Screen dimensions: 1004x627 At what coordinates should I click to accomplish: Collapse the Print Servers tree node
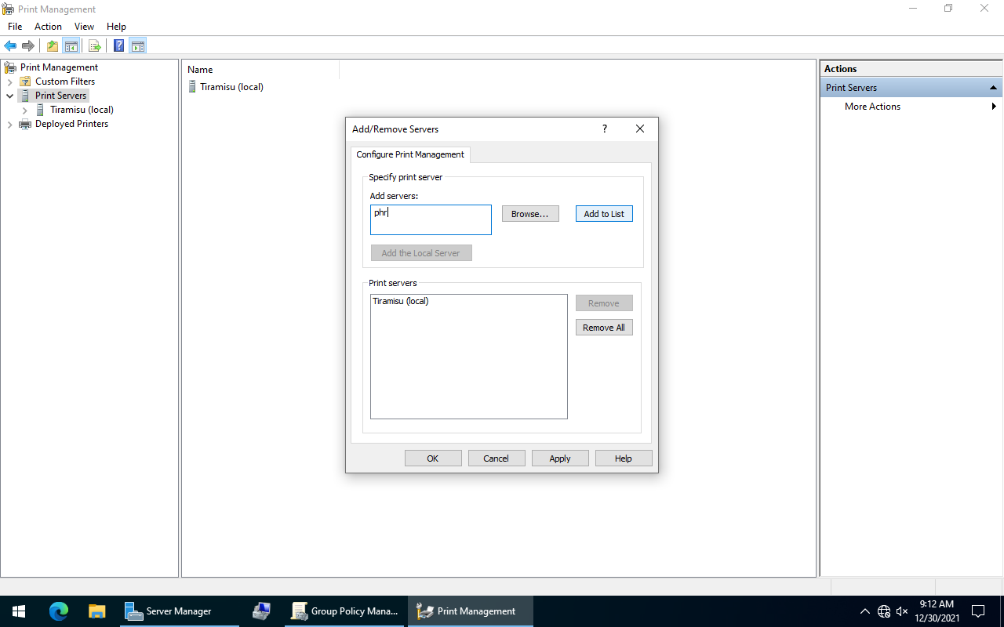(x=9, y=96)
